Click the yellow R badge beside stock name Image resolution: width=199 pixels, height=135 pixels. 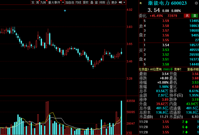(x=140, y=3)
